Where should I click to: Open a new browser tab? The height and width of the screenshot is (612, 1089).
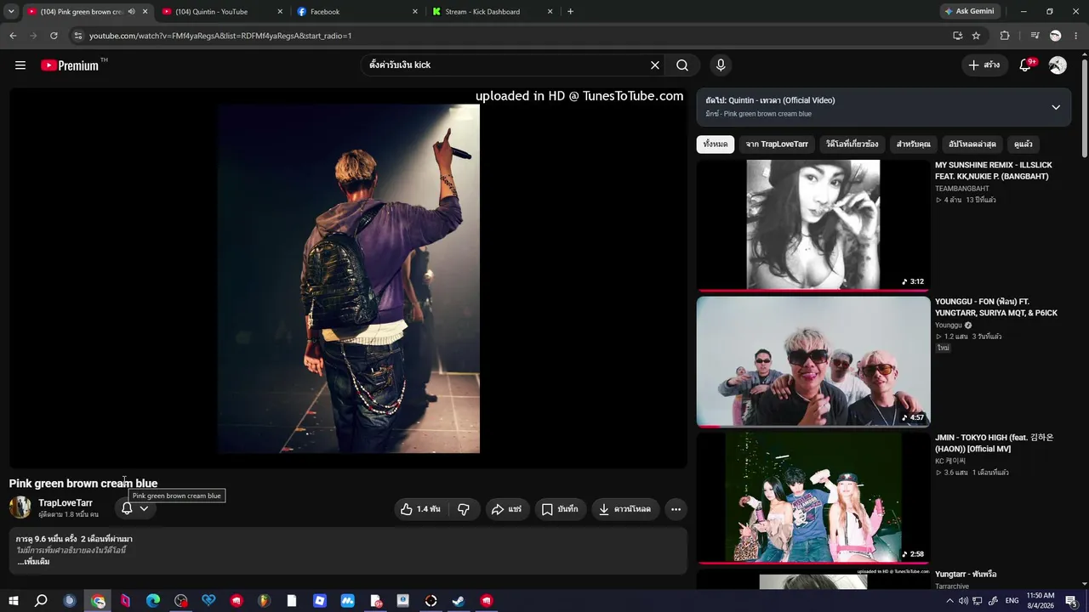point(570,12)
